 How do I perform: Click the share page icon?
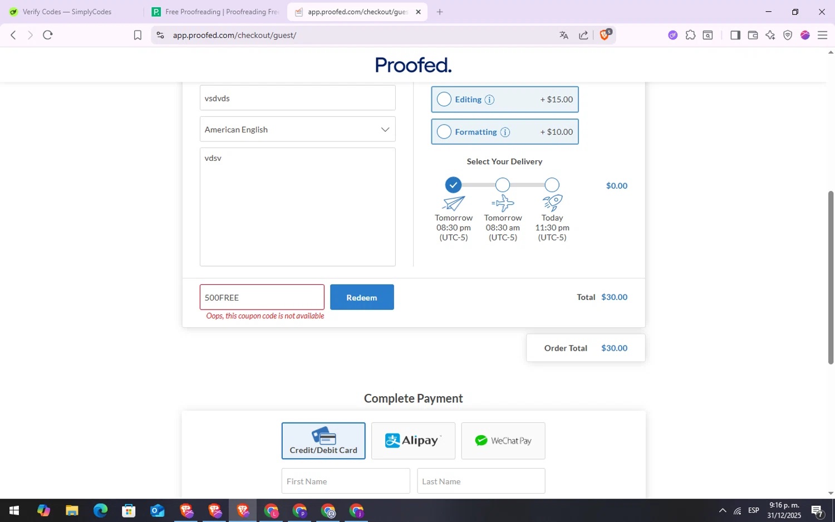pyautogui.click(x=583, y=35)
